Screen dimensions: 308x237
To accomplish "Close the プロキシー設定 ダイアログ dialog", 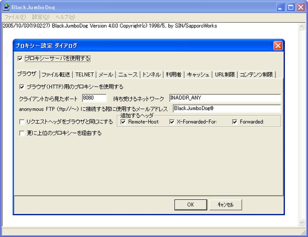I will (278, 46).
